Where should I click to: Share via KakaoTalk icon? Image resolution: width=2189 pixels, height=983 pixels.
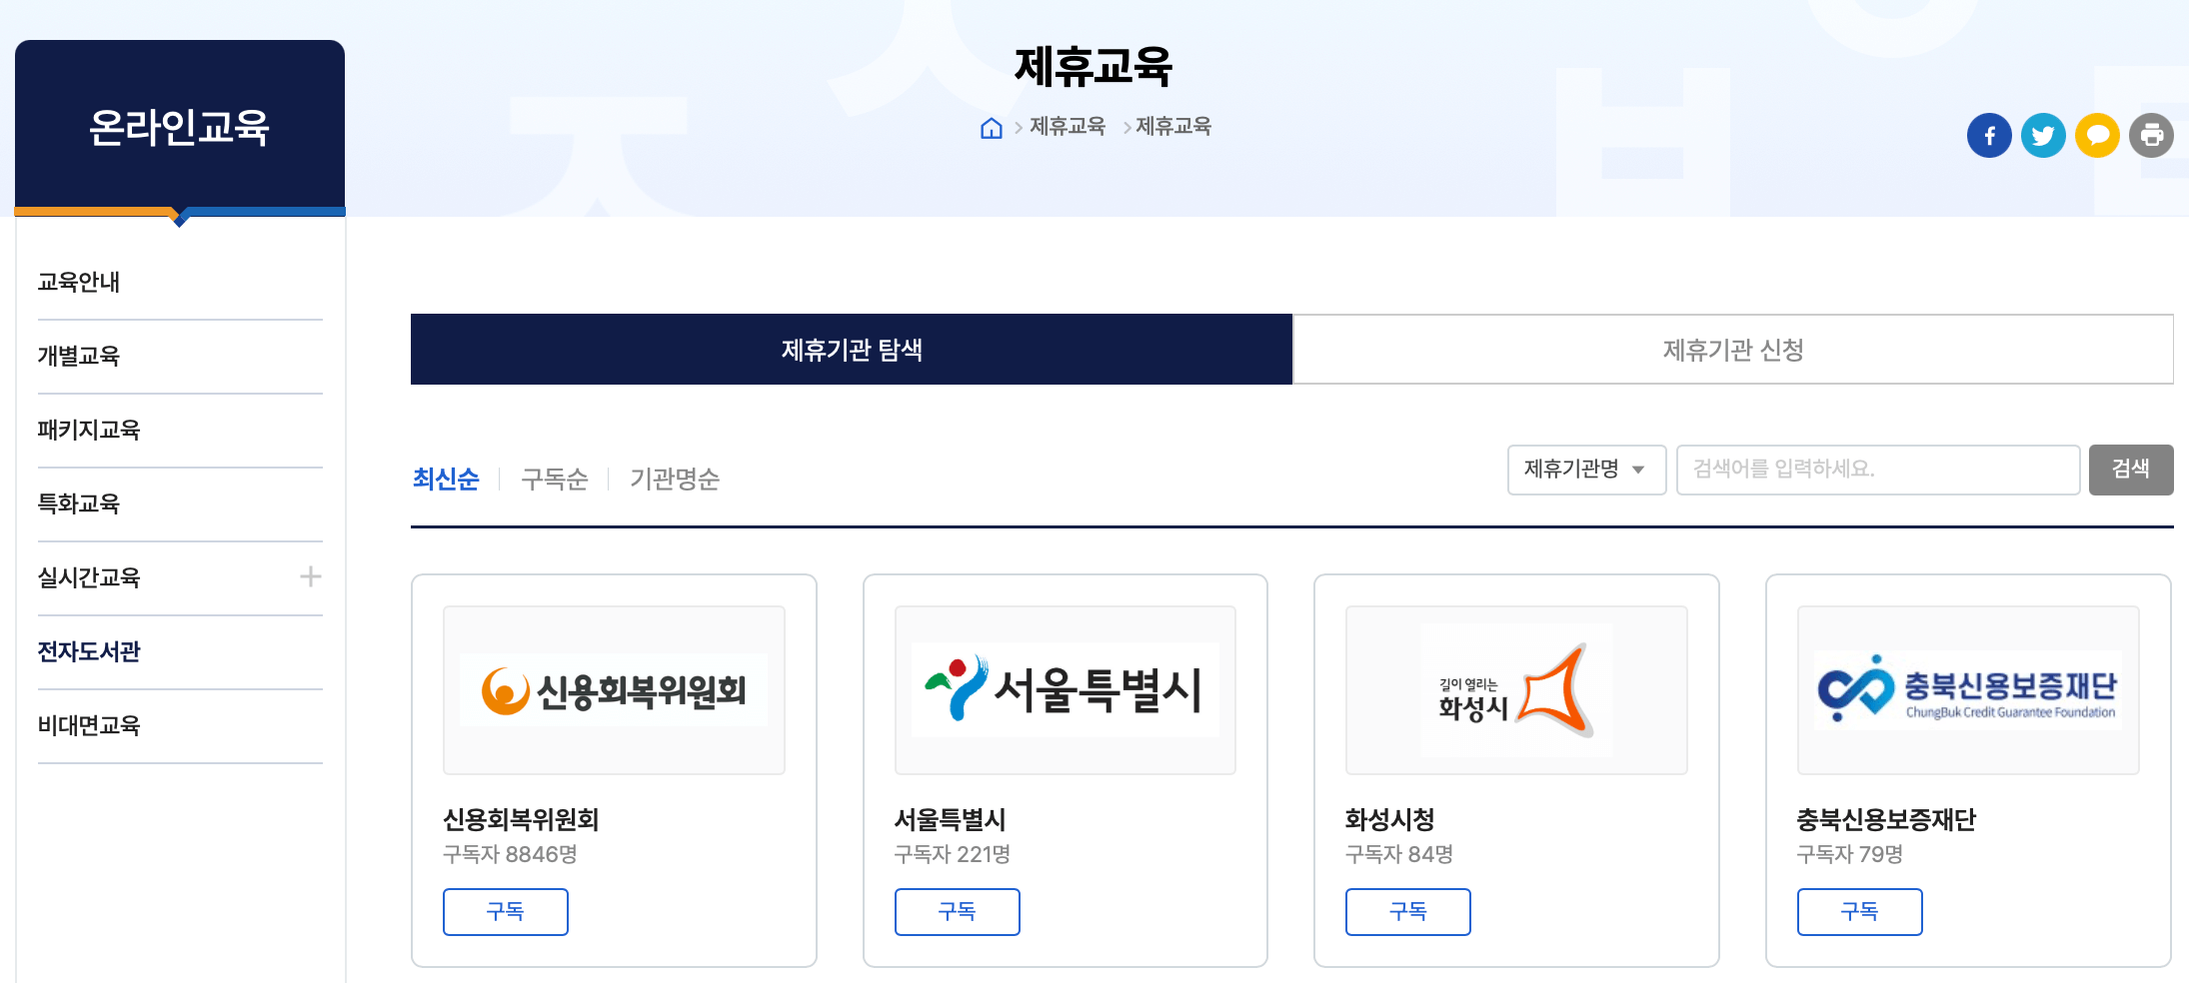click(2097, 135)
